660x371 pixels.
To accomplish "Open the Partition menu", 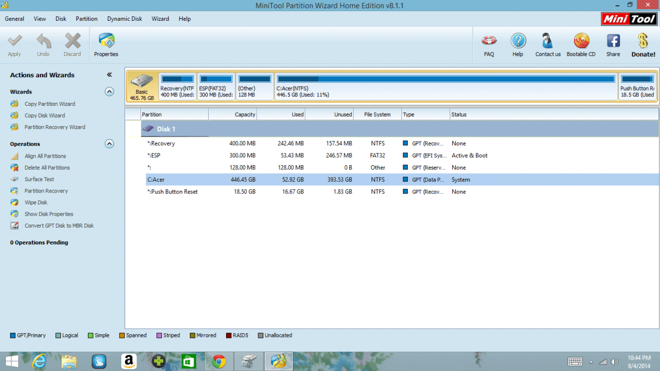I will pos(87,19).
